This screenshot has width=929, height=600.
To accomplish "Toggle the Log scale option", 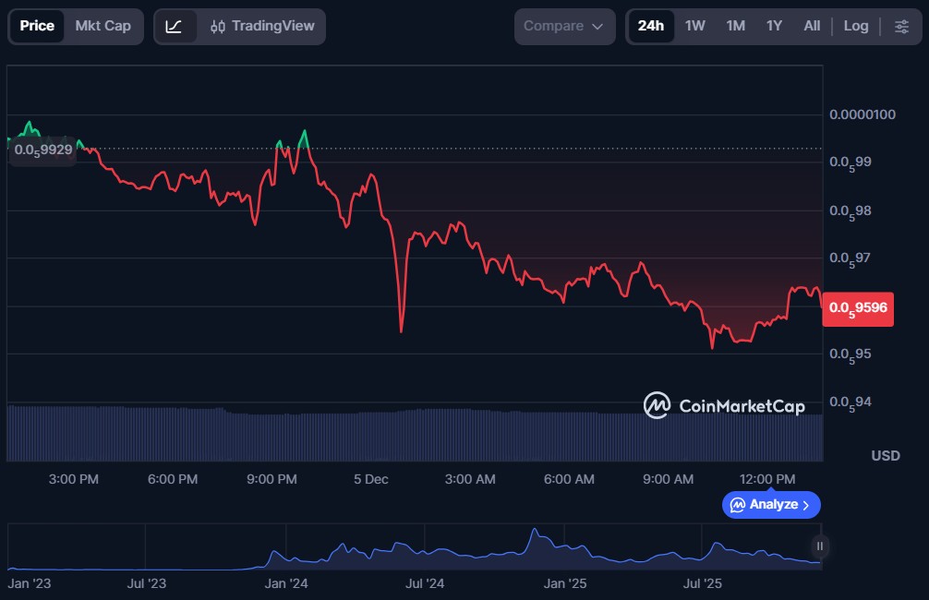I will 856,26.
